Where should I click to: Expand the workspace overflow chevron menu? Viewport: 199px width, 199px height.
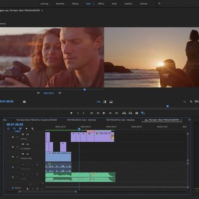pyautogui.click(x=159, y=3)
